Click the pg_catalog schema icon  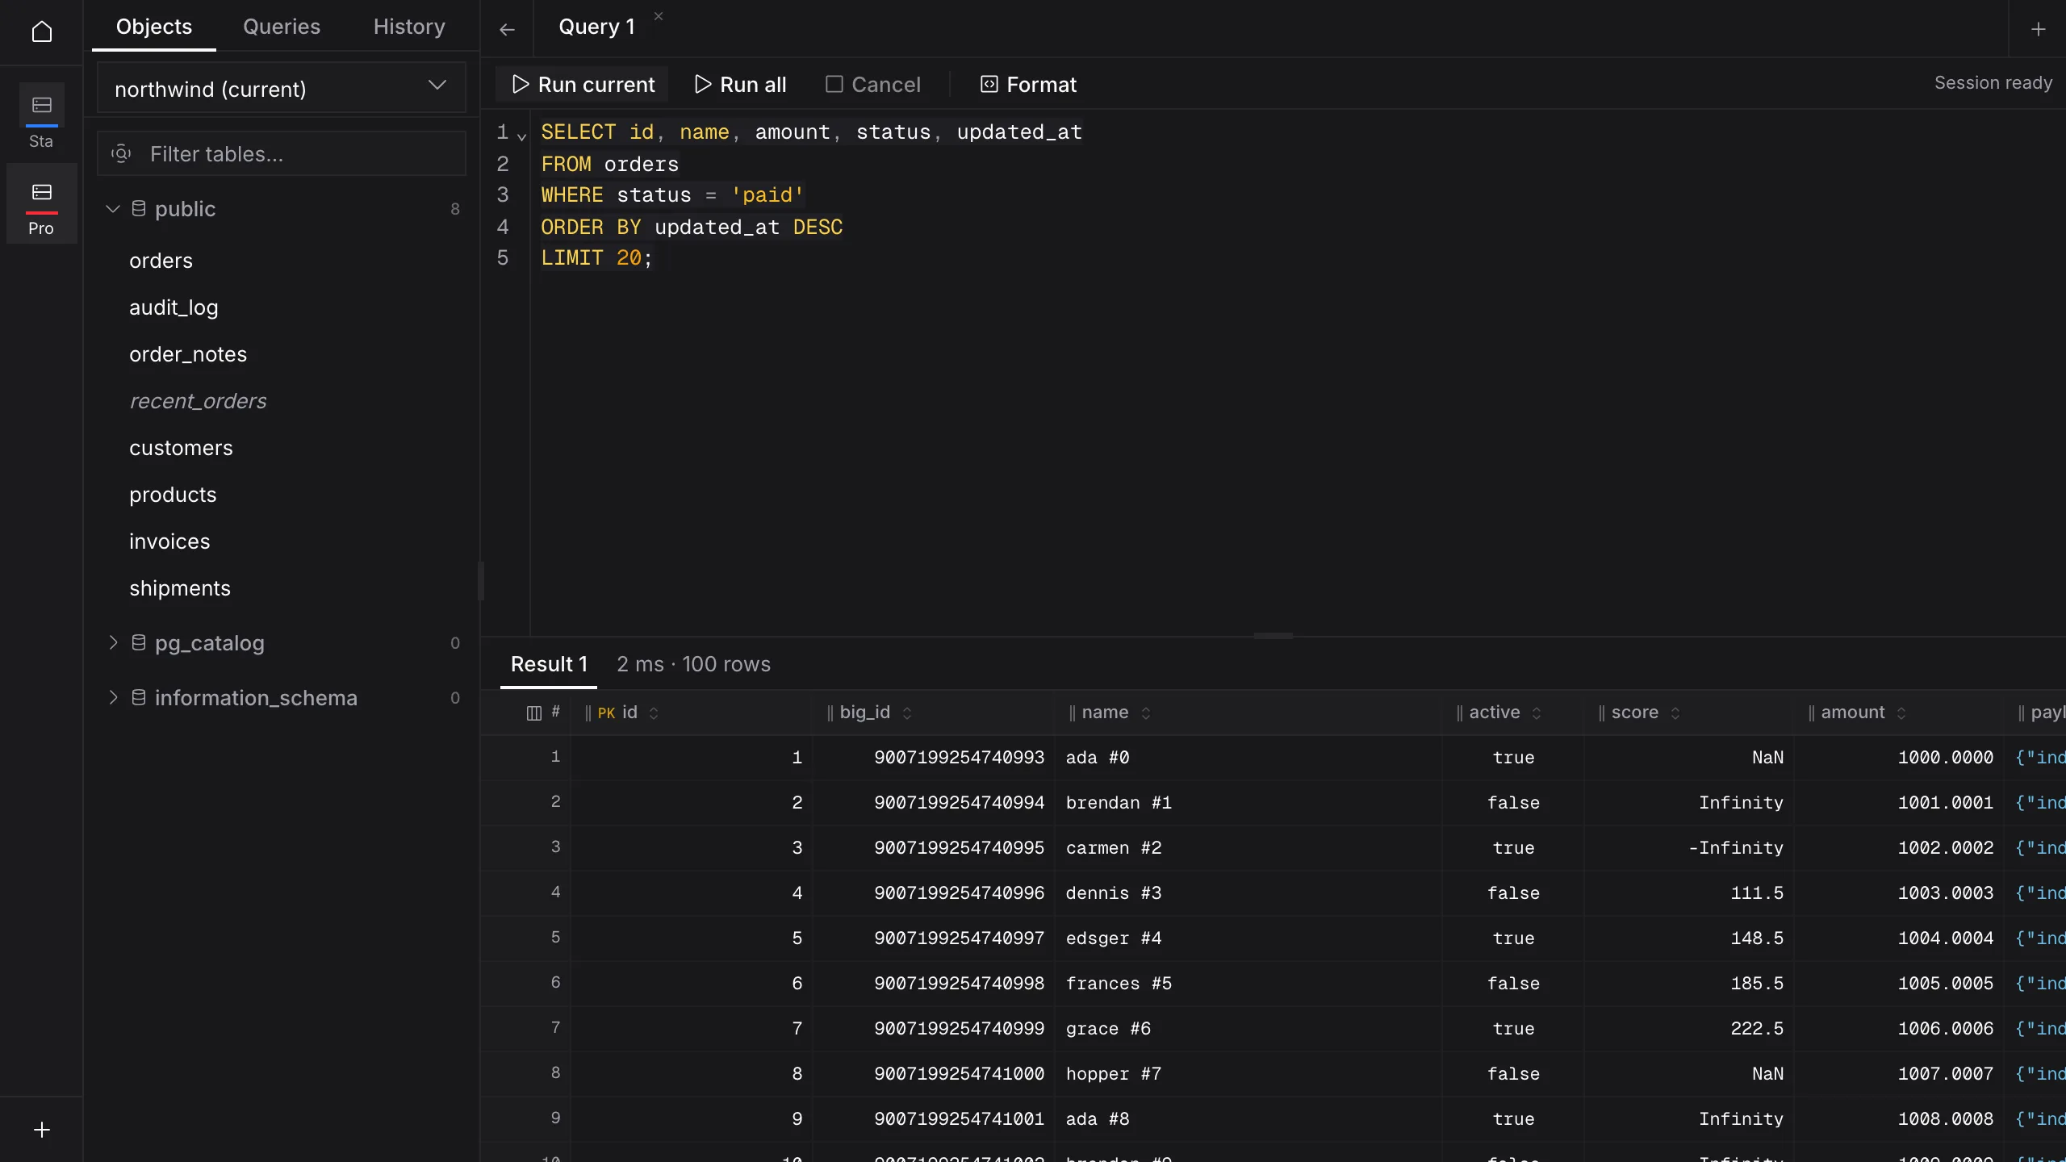[139, 642]
